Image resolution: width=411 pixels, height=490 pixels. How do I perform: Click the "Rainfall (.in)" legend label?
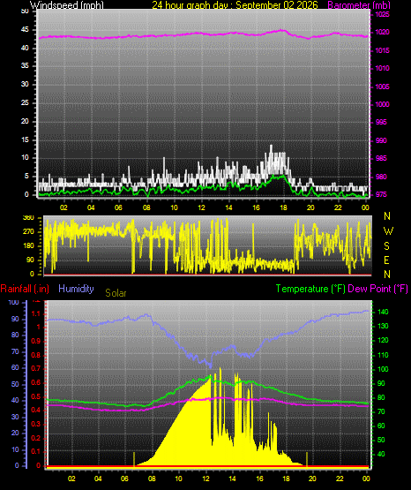pos(25,289)
